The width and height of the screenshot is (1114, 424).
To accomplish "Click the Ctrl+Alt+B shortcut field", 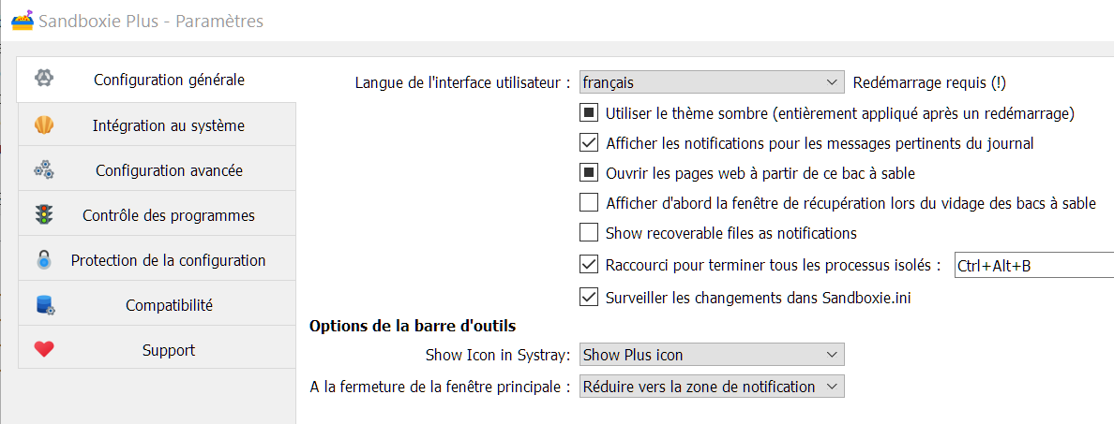I will pyautogui.click(x=1031, y=266).
